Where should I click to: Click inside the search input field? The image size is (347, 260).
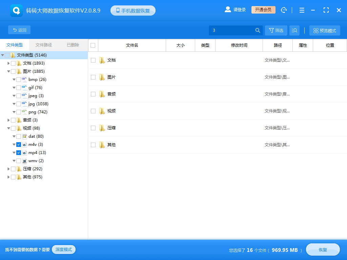[234, 30]
